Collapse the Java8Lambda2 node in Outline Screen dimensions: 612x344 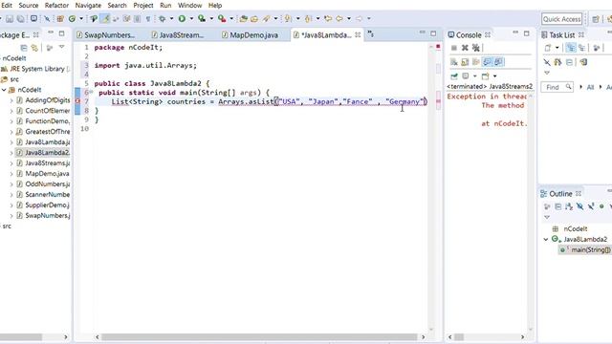[546, 240]
